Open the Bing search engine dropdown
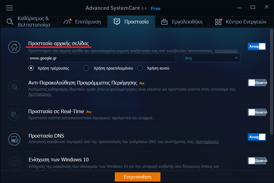The width and height of the screenshot is (274, 183). click(x=212, y=58)
